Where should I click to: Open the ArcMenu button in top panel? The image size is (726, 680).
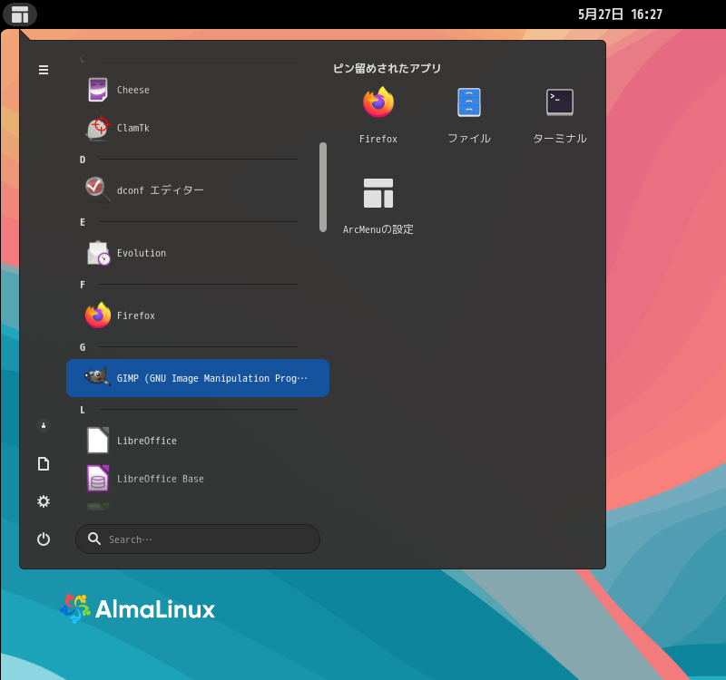(x=20, y=15)
